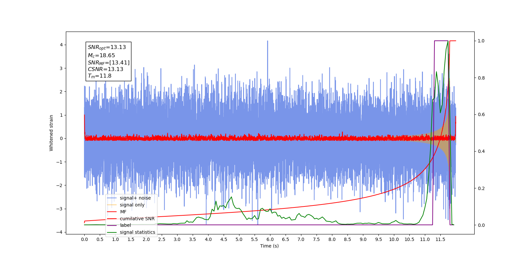Click the top of the purple label plateau

pyautogui.click(x=441, y=41)
